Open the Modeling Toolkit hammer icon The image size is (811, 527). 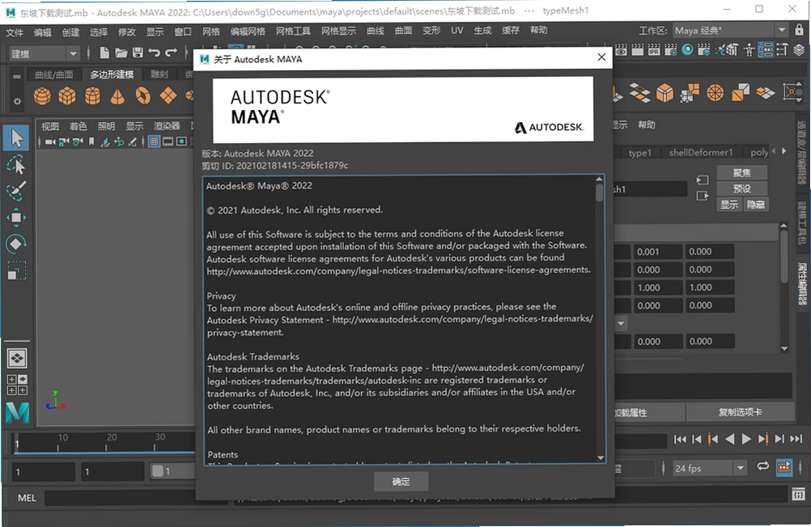[733, 50]
